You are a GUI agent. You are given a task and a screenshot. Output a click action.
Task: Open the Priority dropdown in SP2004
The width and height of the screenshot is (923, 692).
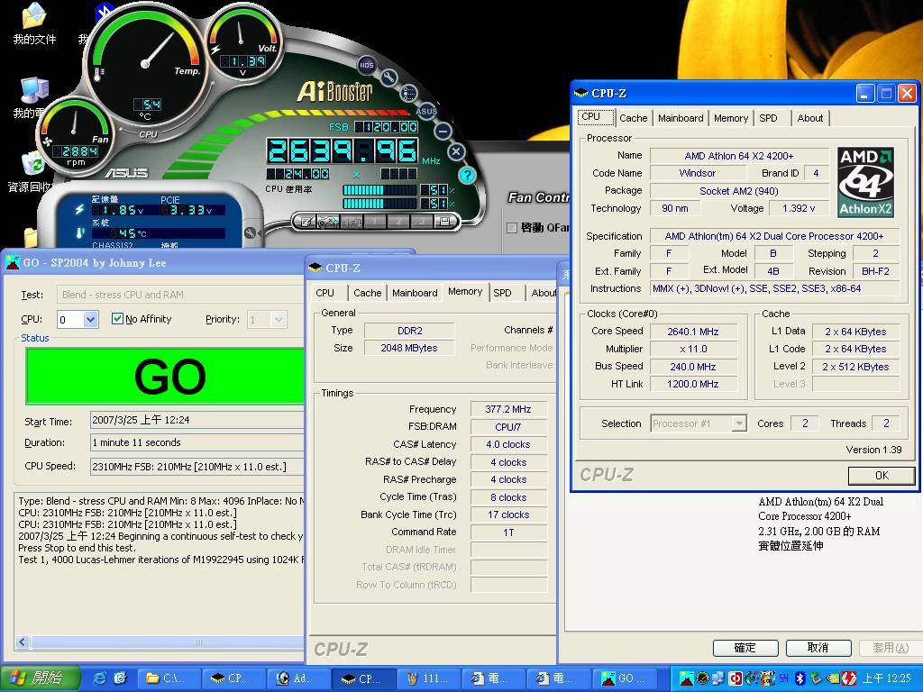pyautogui.click(x=279, y=320)
